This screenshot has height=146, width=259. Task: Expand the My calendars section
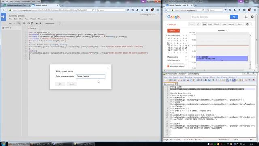[x=166, y=57]
